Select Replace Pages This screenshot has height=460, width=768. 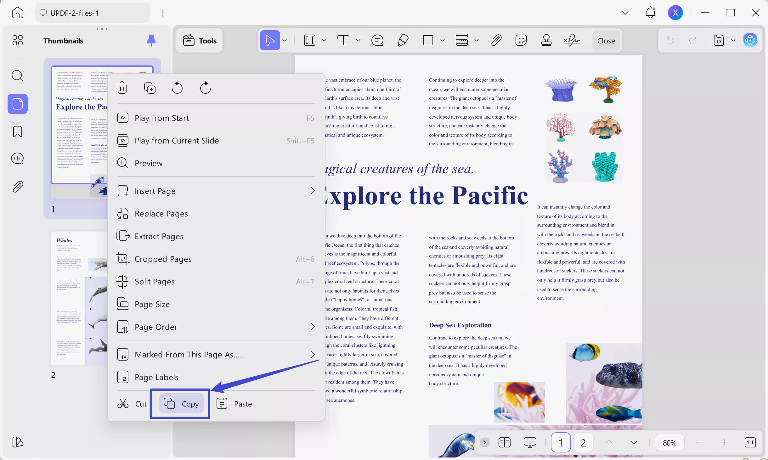coord(216,213)
